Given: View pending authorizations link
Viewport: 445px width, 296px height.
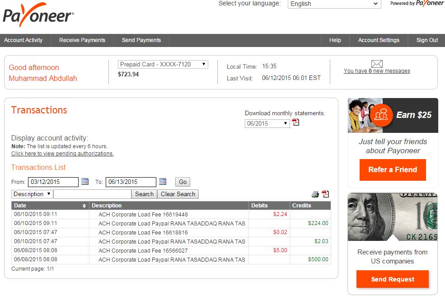Looking at the screenshot, I should (x=62, y=154).
